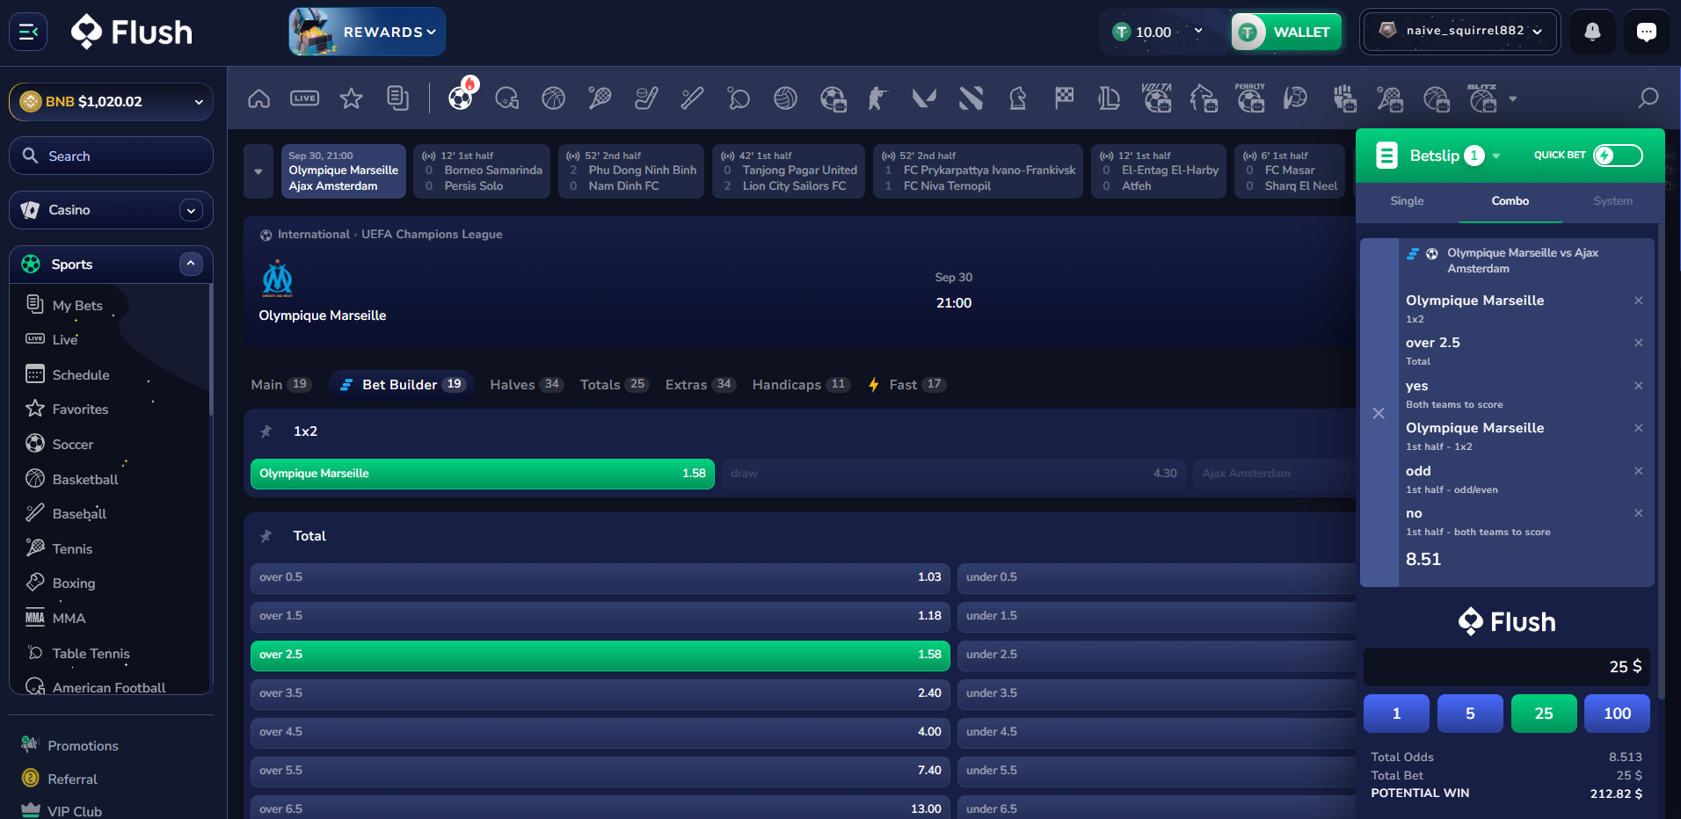Image resolution: width=1681 pixels, height=819 pixels.
Task: Open Borneo Samarinda vs Persis Solo match
Action: (x=482, y=171)
